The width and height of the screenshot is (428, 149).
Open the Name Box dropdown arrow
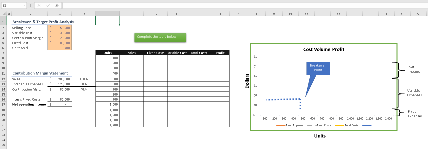24,5
